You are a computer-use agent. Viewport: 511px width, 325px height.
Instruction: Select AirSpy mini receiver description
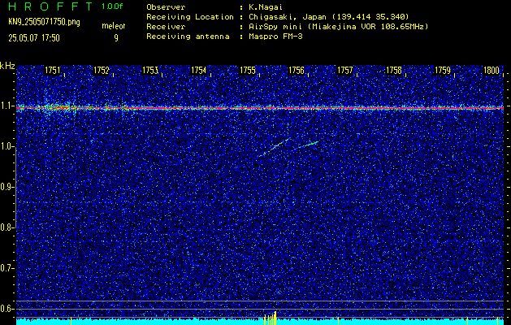[338, 27]
